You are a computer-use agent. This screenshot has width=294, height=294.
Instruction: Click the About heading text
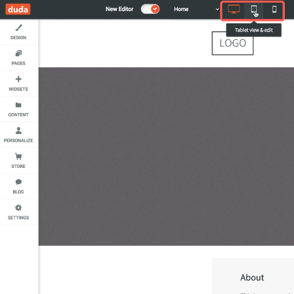click(x=252, y=278)
